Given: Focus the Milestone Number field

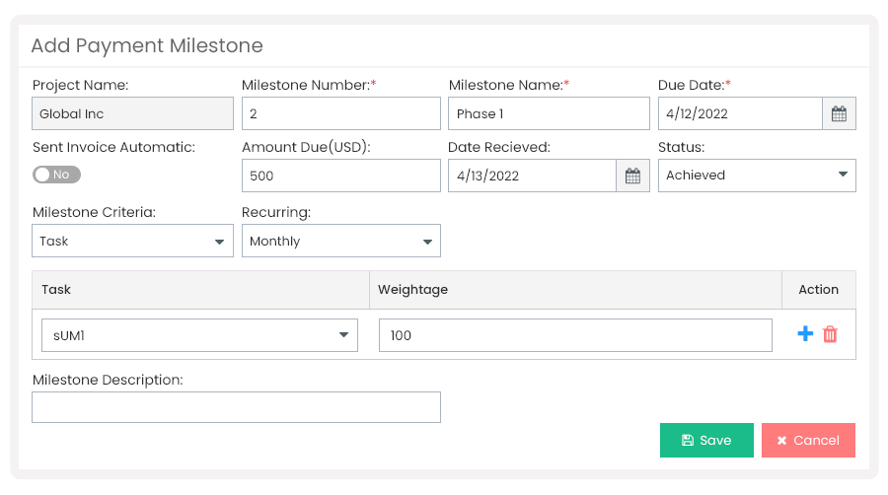Looking at the screenshot, I should tap(341, 113).
